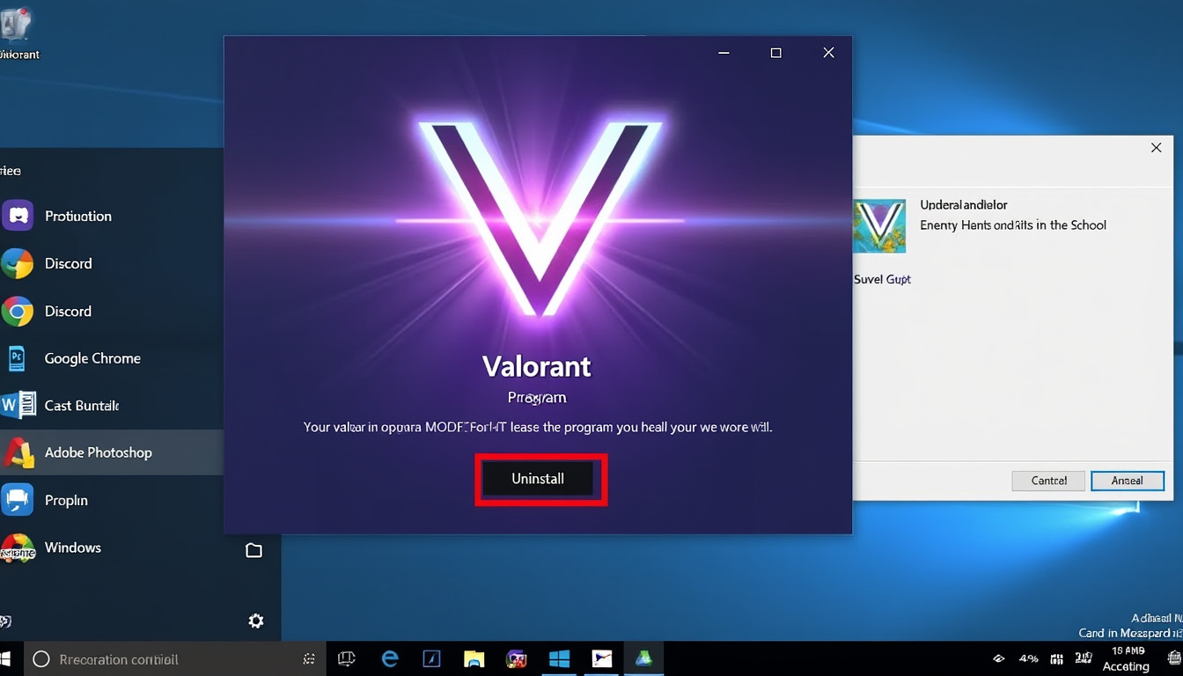Click the active green-triangle taskbar icon

click(643, 658)
